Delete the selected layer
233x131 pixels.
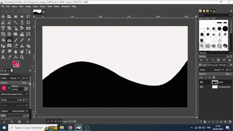(x=230, y=122)
